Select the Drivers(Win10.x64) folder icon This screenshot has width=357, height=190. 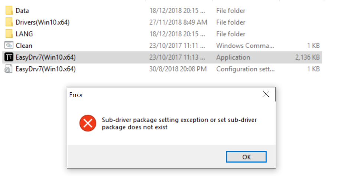[9, 22]
